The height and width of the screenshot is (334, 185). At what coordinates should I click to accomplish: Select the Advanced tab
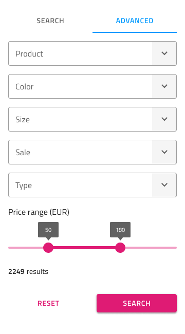click(x=135, y=21)
